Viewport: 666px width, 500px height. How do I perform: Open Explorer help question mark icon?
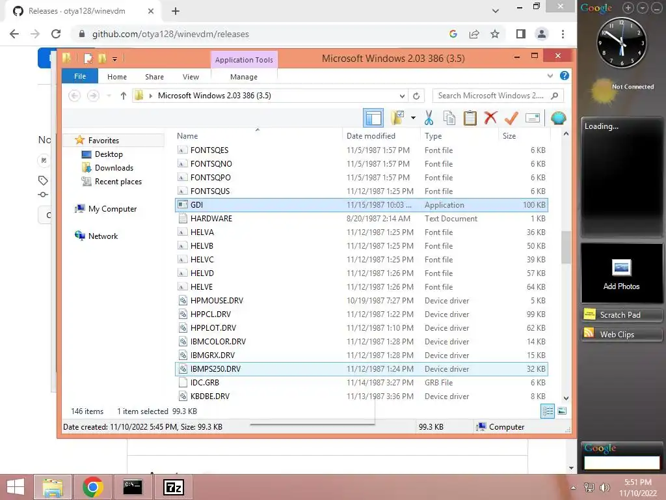[x=565, y=76]
